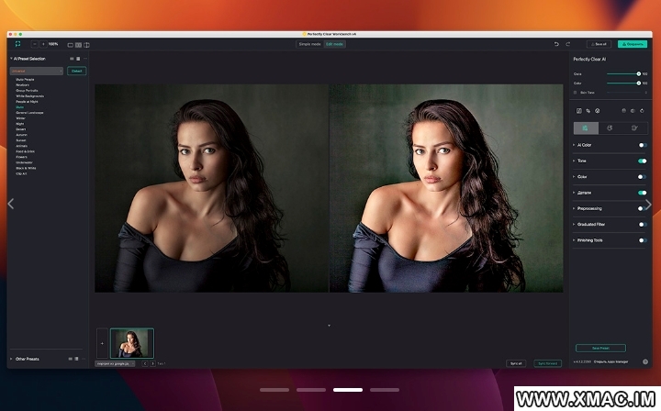Go to next image in filmstrip

click(x=152, y=363)
